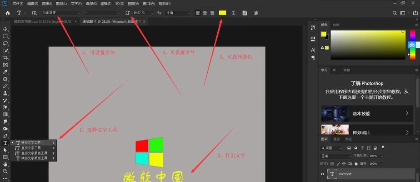
Task: Select the Smudge tool
Action: click(x=5, y=121)
